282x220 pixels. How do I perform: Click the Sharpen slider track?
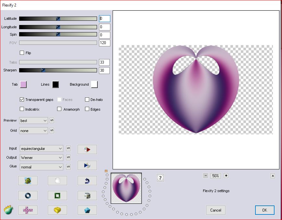click(58, 70)
